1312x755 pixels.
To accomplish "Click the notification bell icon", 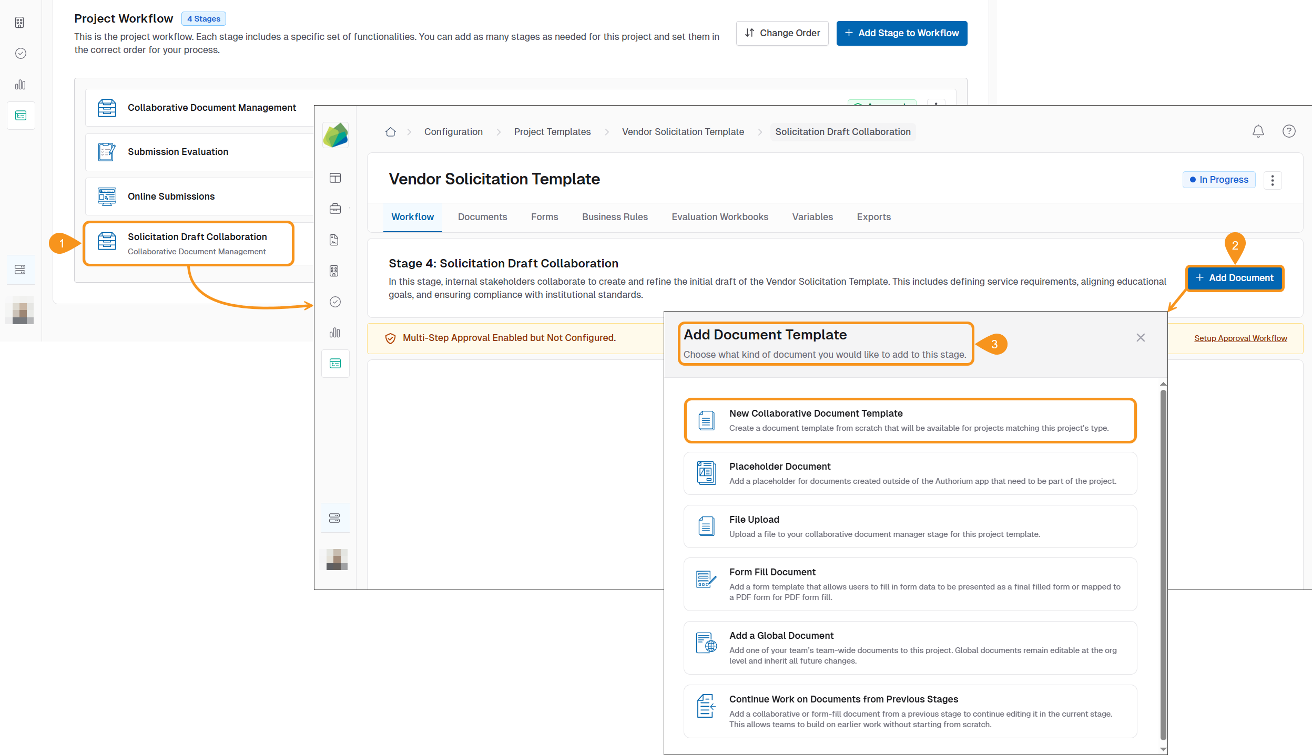I will (1258, 131).
